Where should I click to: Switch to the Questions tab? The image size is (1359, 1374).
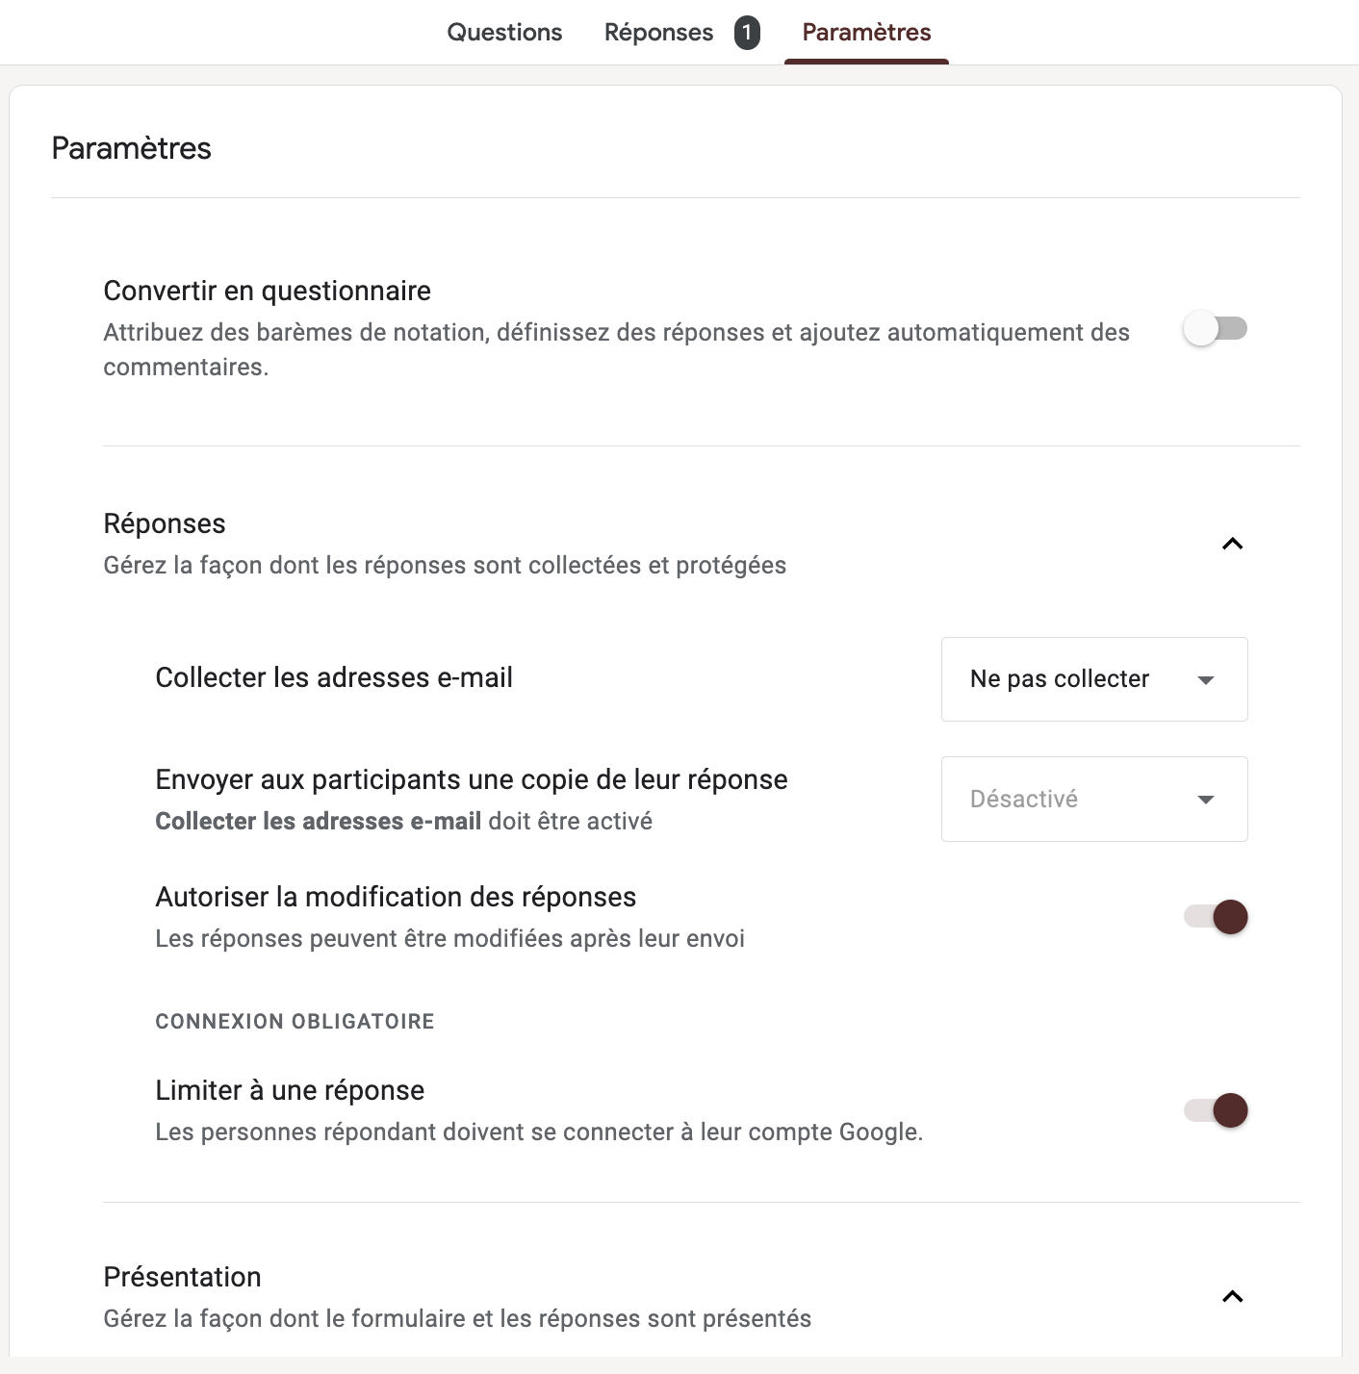coord(503,32)
